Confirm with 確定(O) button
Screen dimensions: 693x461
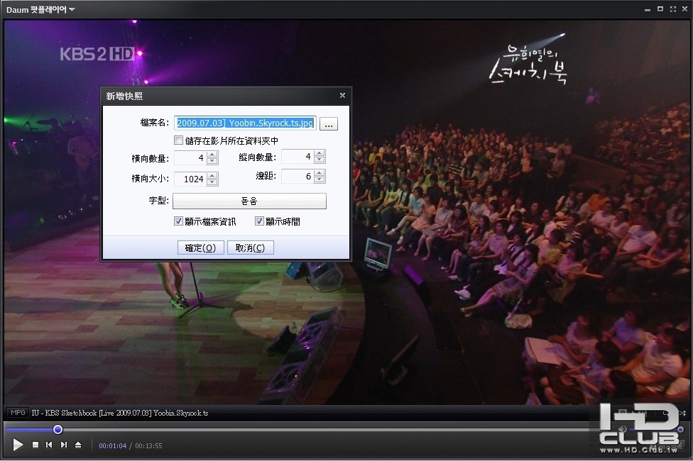(201, 248)
